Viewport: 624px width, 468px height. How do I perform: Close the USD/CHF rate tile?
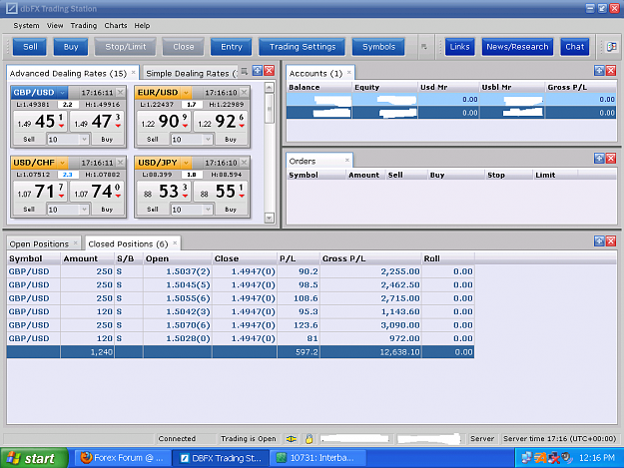tap(120, 163)
